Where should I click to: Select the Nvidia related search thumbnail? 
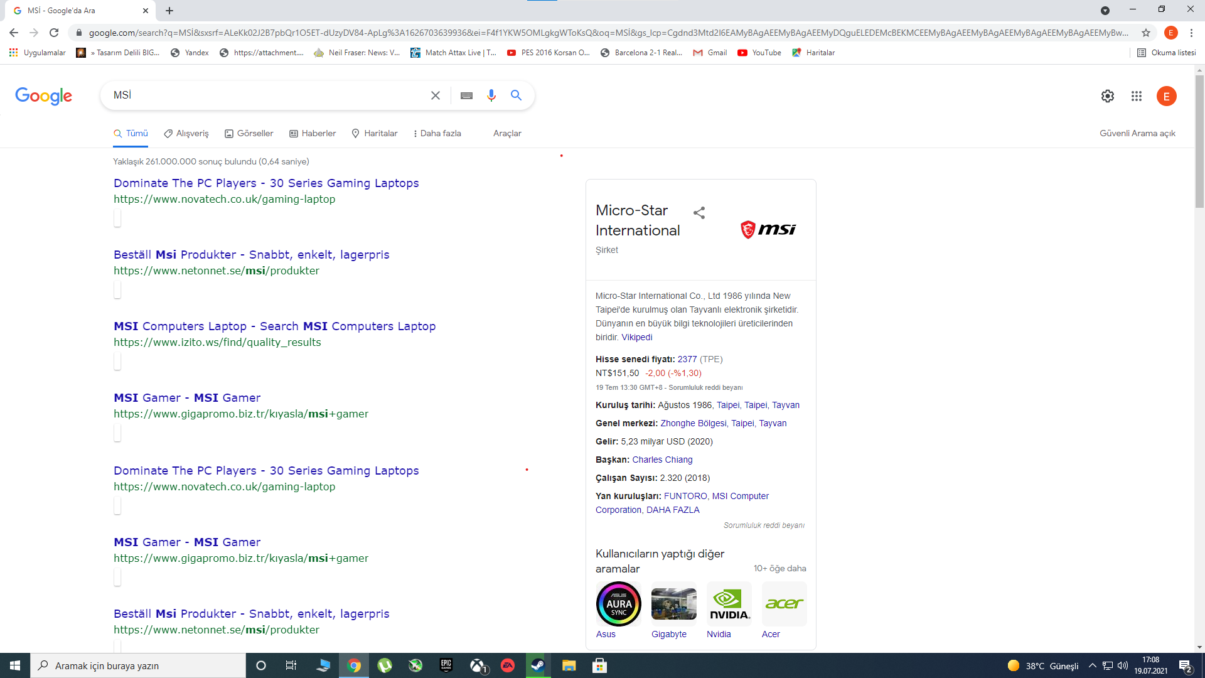729,604
